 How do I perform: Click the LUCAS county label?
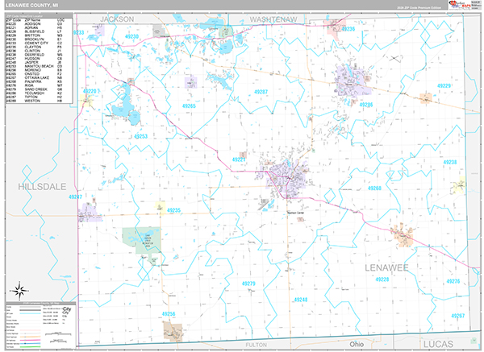click(425, 343)
